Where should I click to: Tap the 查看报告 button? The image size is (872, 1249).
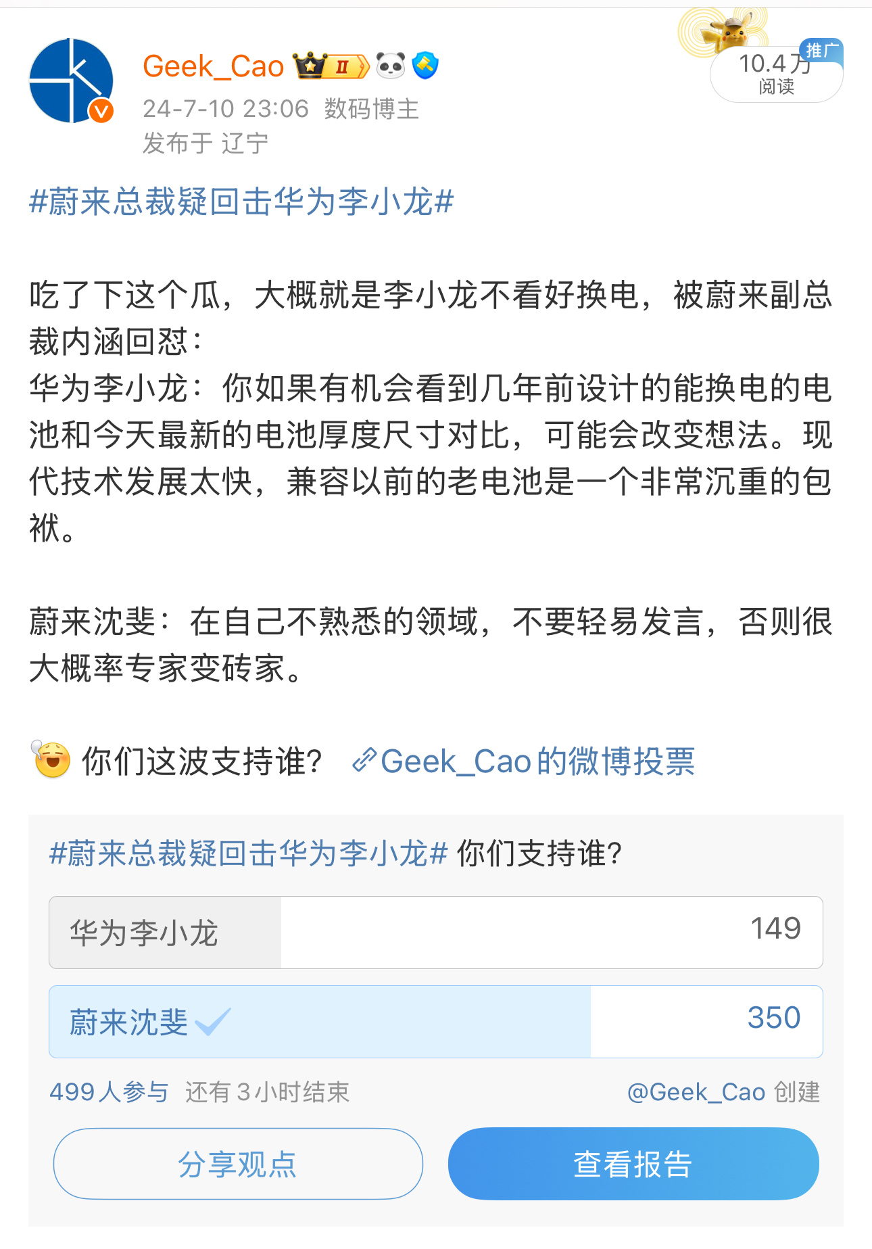coord(633,1164)
